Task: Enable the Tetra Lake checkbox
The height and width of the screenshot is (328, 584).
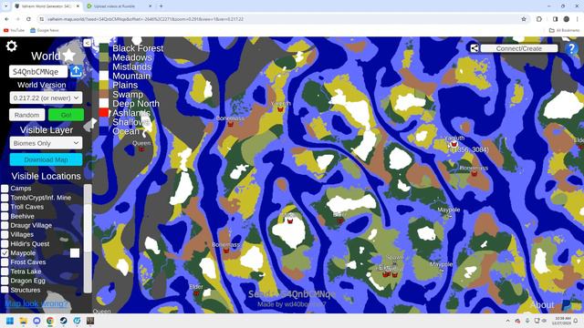Action: (x=5, y=272)
